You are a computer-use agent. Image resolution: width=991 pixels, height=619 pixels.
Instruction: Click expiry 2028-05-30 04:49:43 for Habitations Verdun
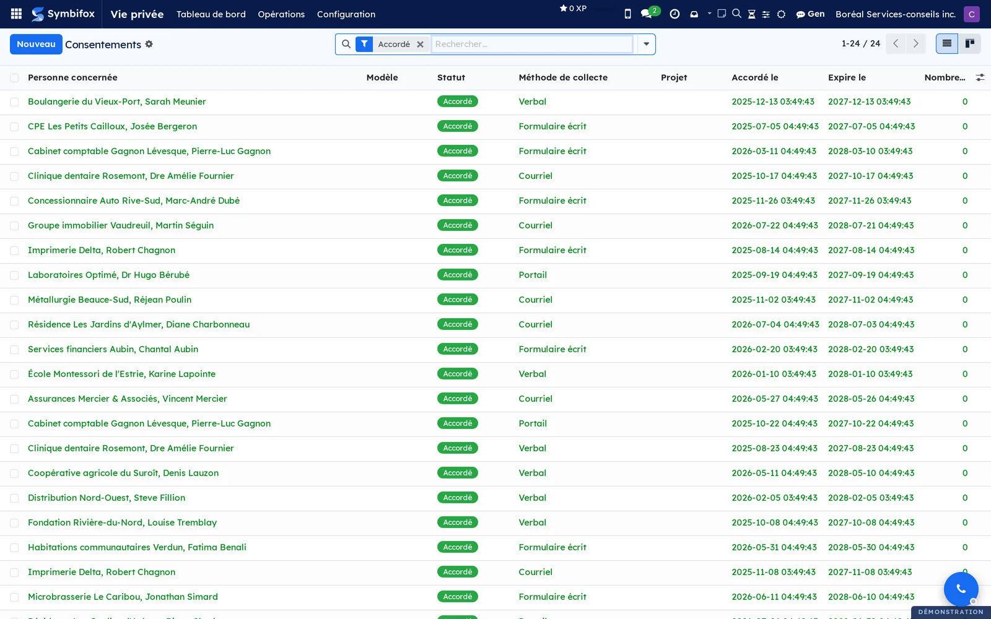tap(871, 547)
